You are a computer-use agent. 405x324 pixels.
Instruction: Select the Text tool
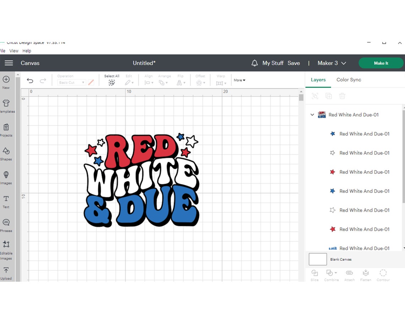tap(6, 199)
